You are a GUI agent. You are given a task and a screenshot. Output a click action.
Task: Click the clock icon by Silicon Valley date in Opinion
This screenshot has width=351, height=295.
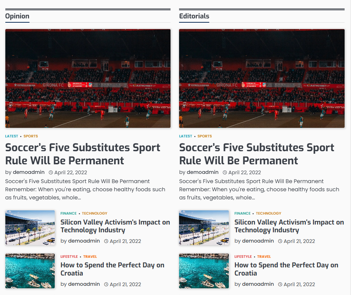coord(106,241)
